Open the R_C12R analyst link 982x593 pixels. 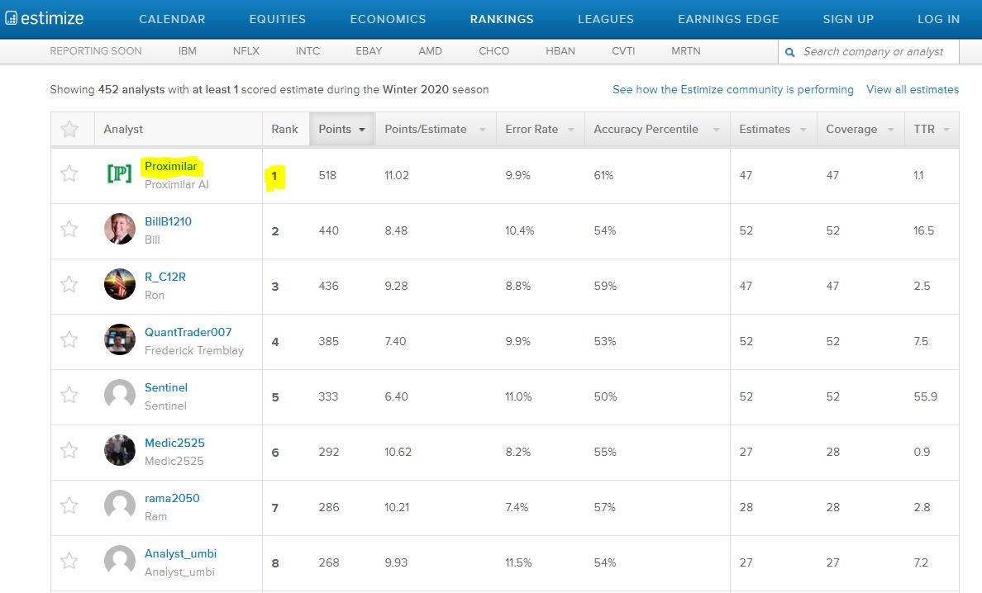coord(165,277)
